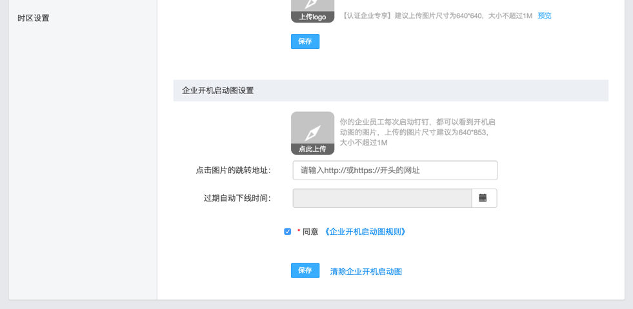Open 时区设置 in the sidebar

(x=33, y=18)
